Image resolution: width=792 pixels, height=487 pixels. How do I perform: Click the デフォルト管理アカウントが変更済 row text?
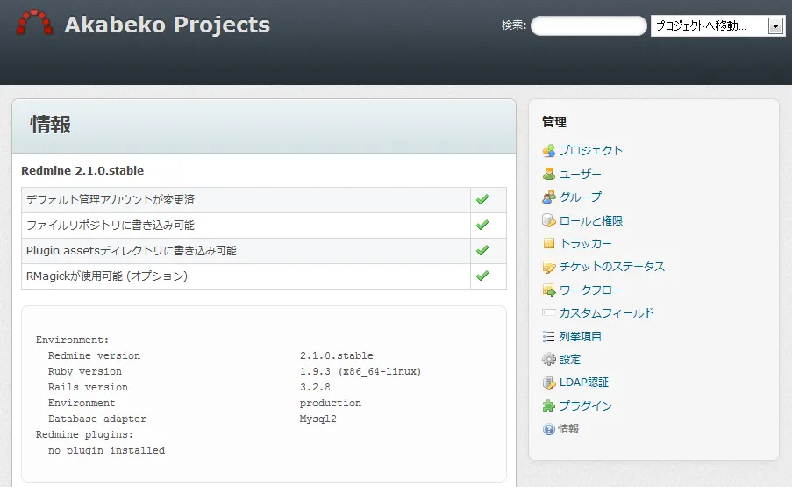[x=111, y=199]
